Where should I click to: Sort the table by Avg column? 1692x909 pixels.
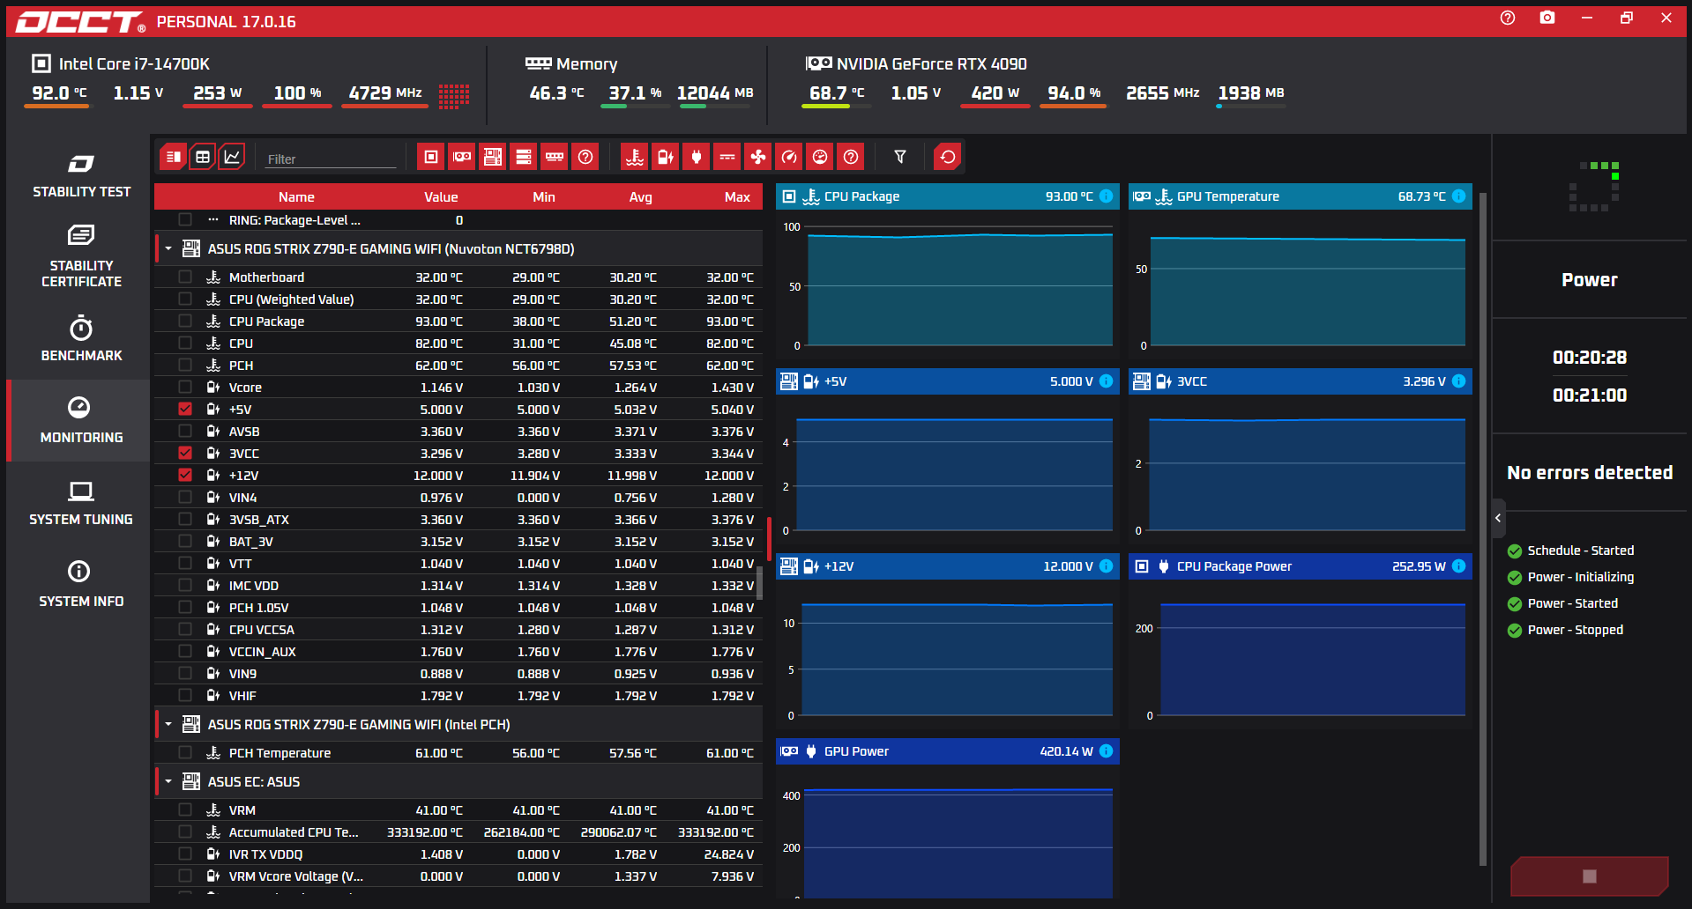point(641,196)
